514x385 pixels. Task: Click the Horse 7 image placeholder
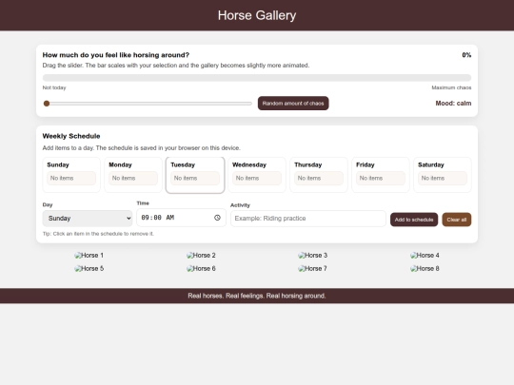click(x=313, y=269)
